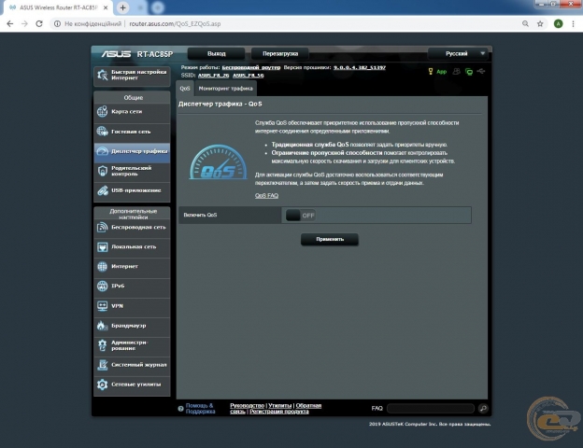Click the Chrome profile avatar icon
The height and width of the screenshot is (448, 583).
(x=558, y=23)
